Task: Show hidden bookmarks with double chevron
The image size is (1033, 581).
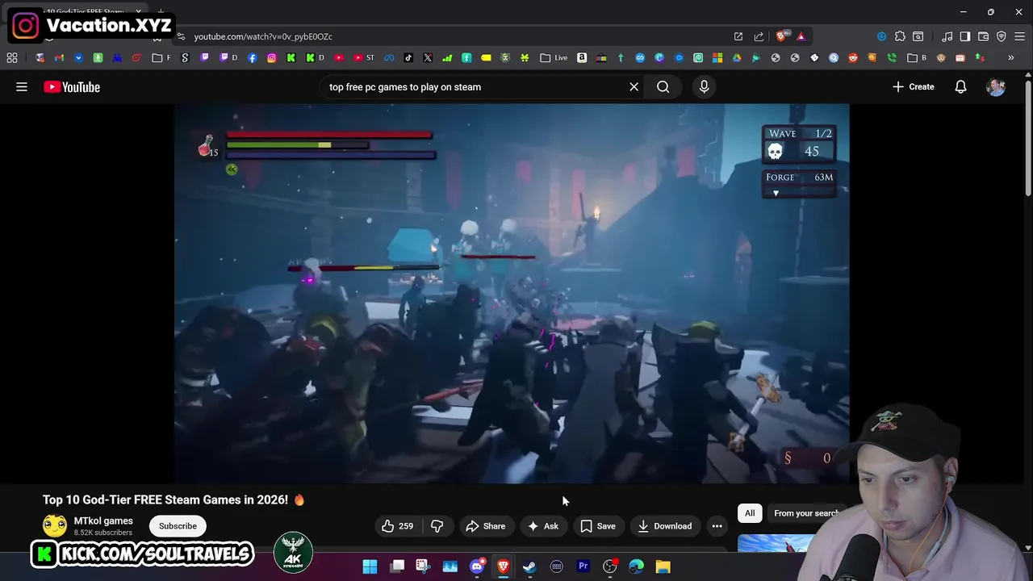Action: (1010, 58)
